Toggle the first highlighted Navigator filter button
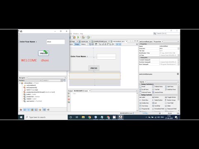Image resolution: width=199 pixels, height=149 pixels. (25, 110)
